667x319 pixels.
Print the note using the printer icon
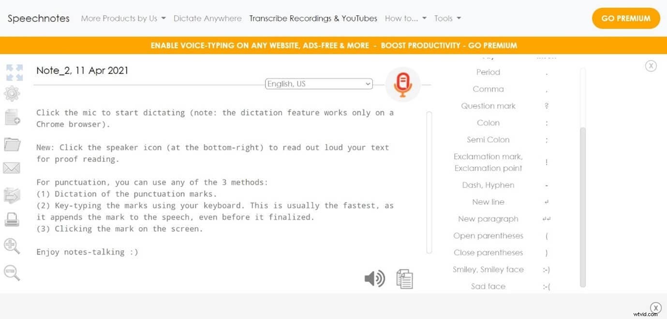(12, 219)
